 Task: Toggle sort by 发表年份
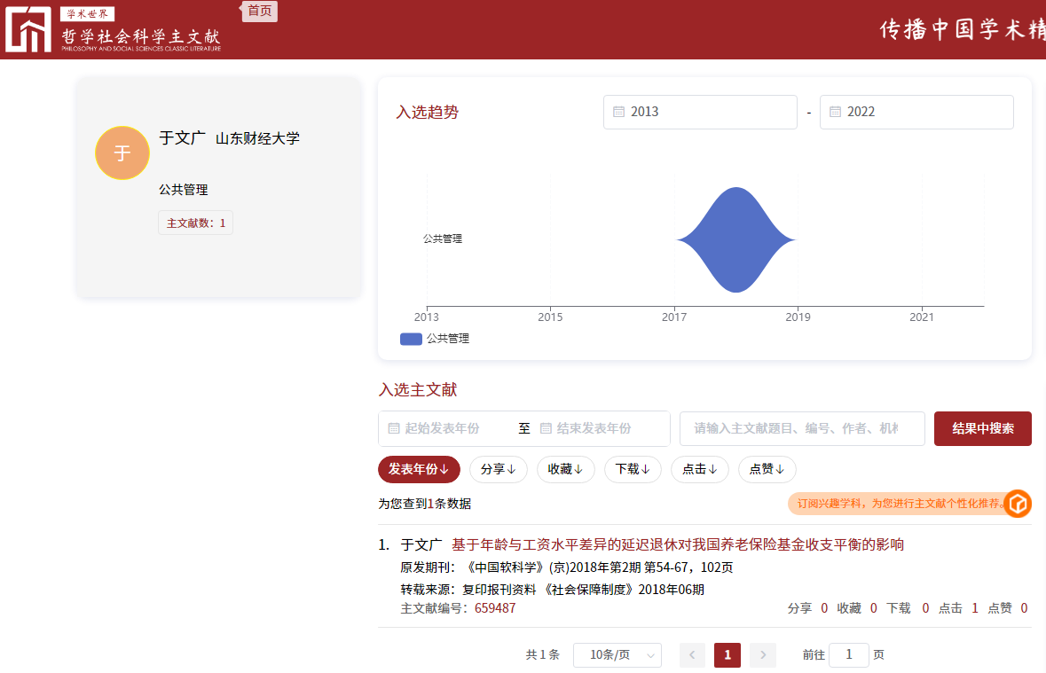click(419, 469)
